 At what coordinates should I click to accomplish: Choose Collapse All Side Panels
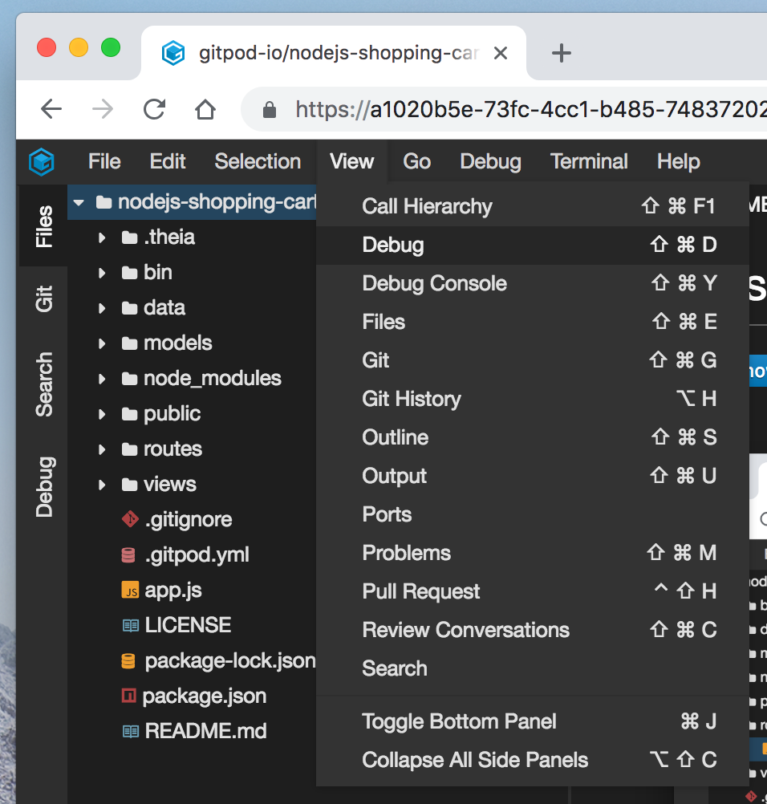point(475,760)
